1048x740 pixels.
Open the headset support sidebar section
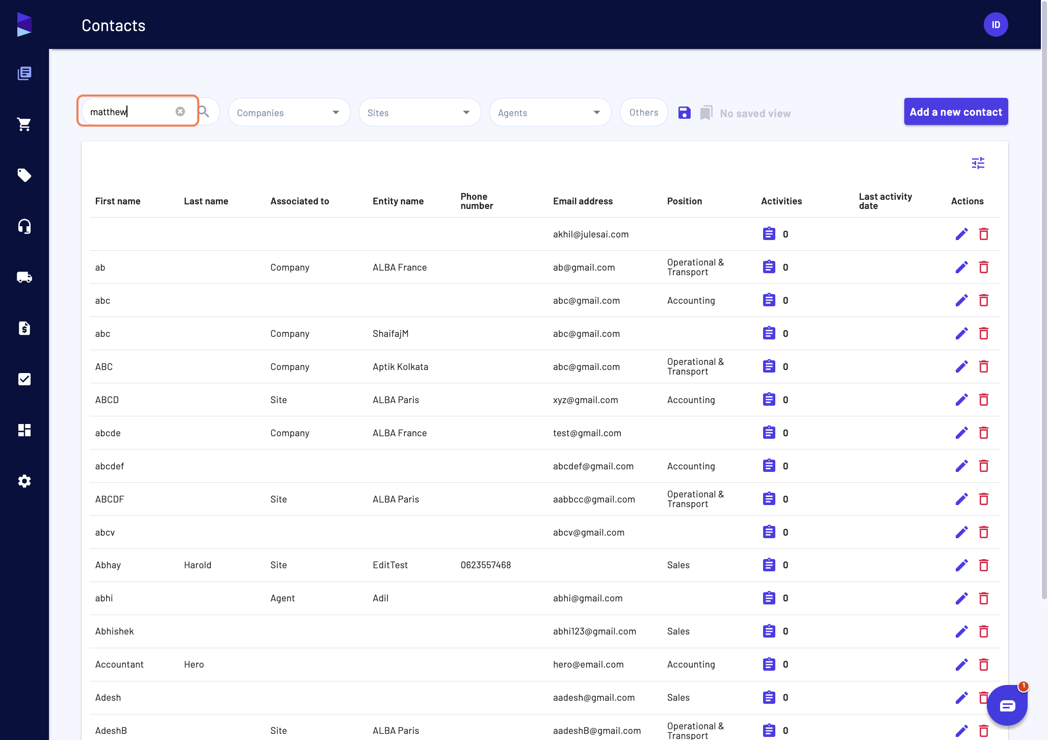tap(24, 226)
